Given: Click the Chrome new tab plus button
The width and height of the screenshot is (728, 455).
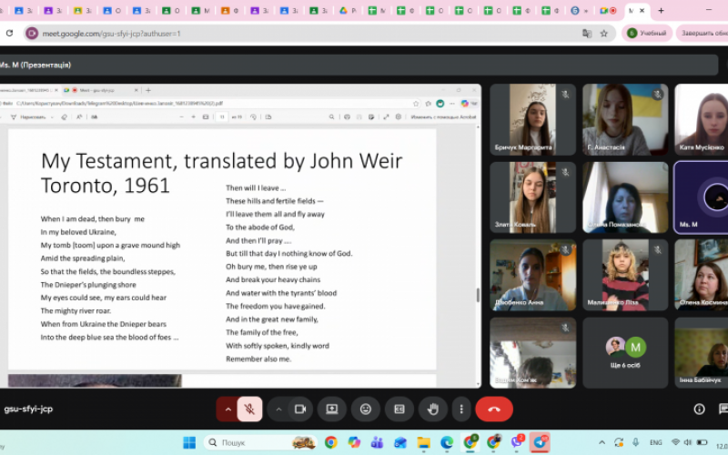Looking at the screenshot, I should 660,11.
